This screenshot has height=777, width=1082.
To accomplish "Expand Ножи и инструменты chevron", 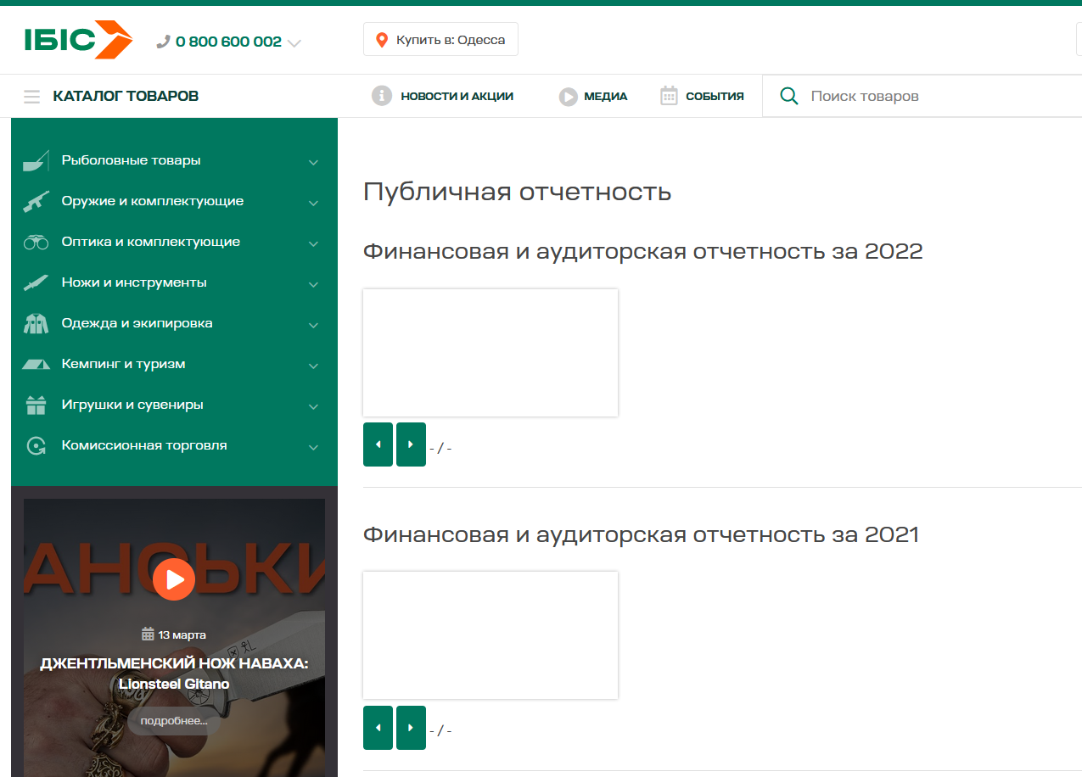I will click(x=313, y=284).
